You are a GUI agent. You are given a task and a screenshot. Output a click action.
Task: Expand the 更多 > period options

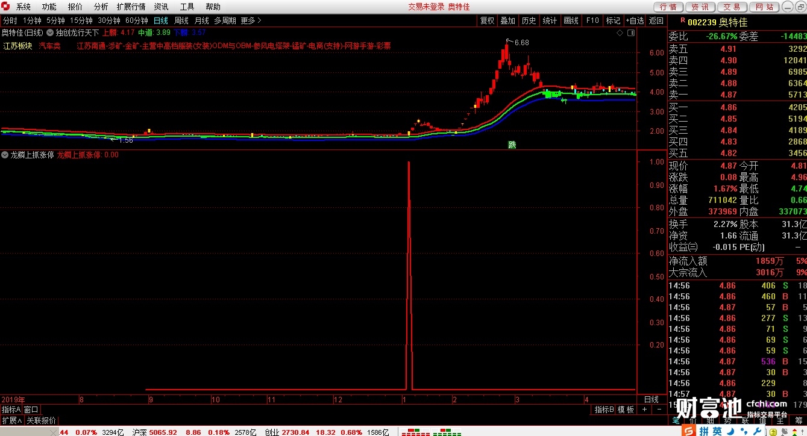pyautogui.click(x=251, y=20)
